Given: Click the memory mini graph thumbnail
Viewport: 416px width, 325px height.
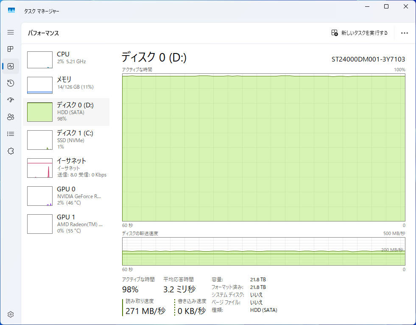Looking at the screenshot, I should pos(40,85).
